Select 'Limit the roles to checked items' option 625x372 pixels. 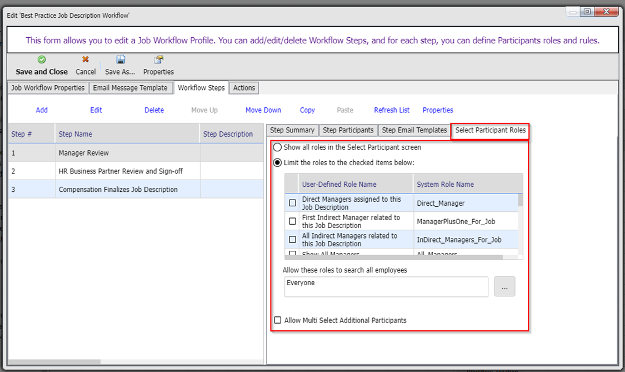[277, 162]
